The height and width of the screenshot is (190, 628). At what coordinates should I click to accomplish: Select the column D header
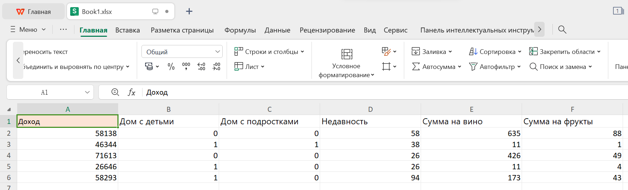click(x=370, y=109)
